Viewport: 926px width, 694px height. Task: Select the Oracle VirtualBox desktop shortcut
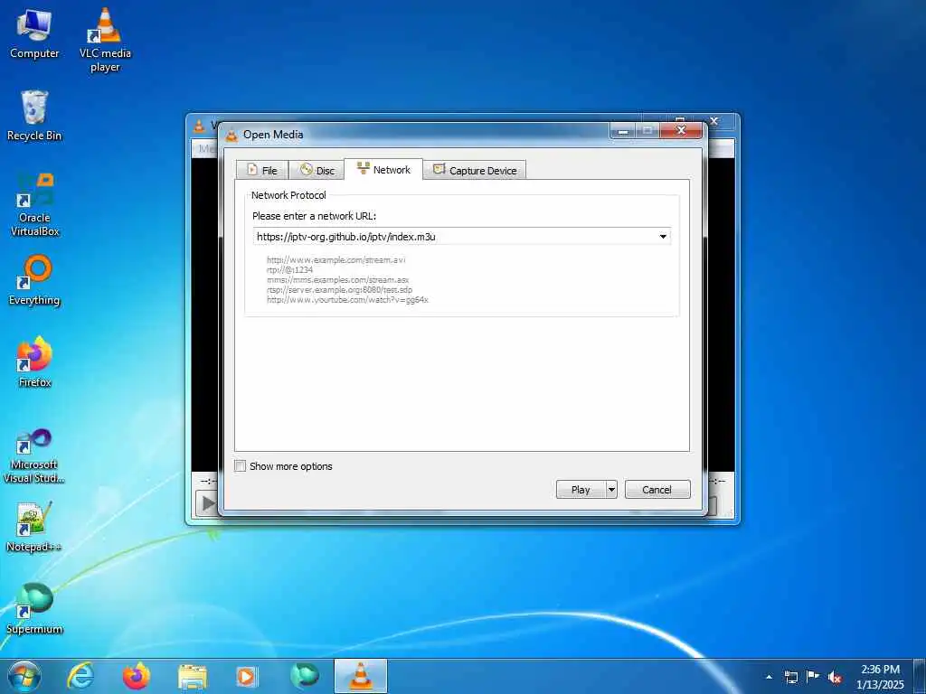(35, 205)
